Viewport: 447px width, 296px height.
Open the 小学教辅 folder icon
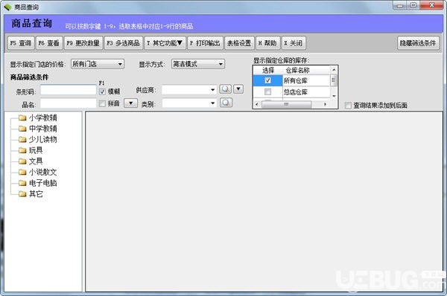click(x=22, y=118)
